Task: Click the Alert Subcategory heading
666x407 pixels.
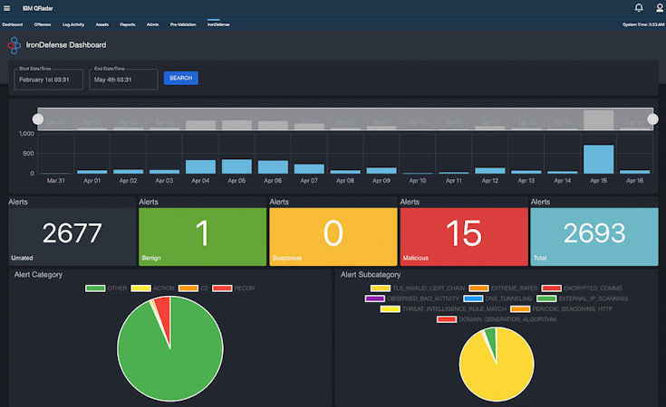Action: tap(371, 275)
